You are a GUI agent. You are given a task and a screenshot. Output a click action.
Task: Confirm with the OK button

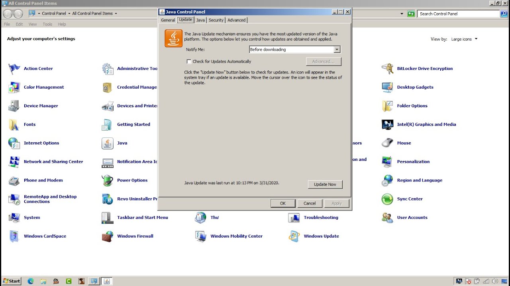[x=283, y=203]
